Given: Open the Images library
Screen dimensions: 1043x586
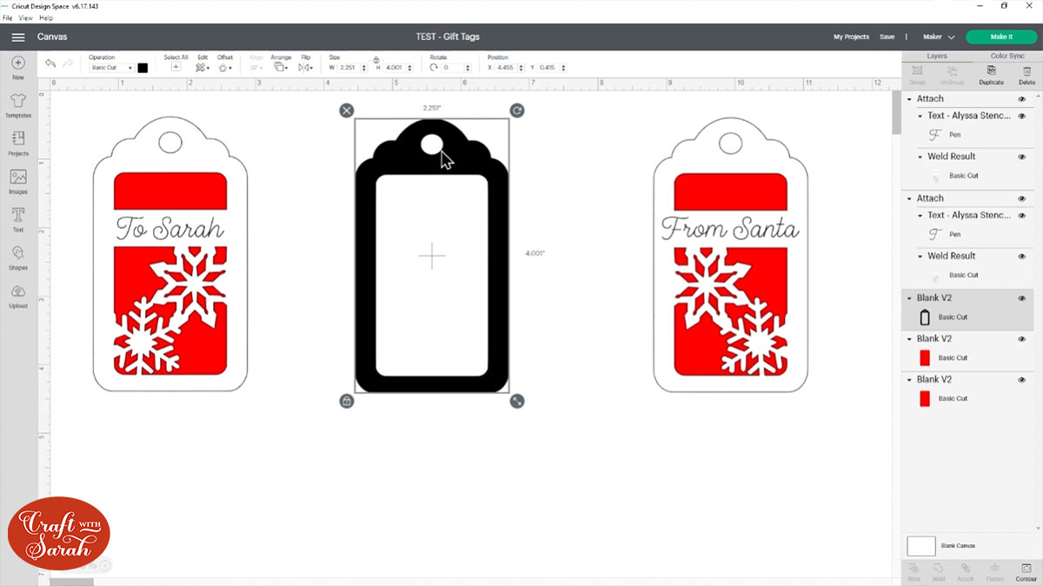Looking at the screenshot, I should click(18, 182).
